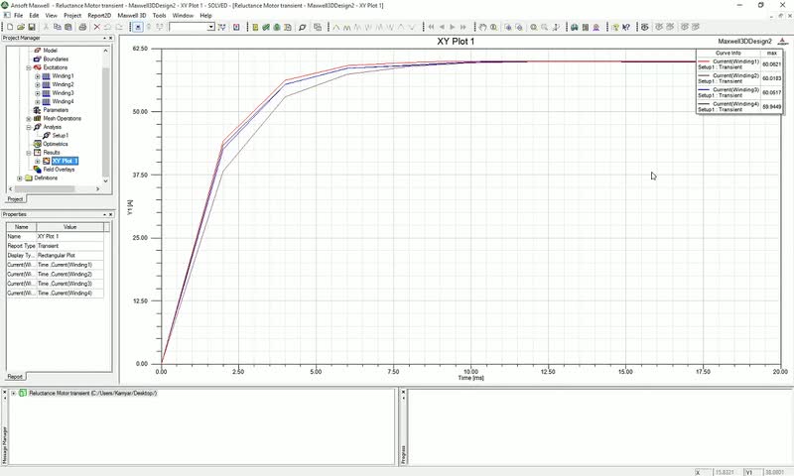Expand the Definitions tree node
The width and height of the screenshot is (794, 476).
20,178
